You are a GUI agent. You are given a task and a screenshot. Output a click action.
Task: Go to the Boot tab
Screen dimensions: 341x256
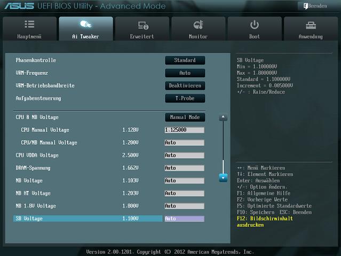[255, 28]
